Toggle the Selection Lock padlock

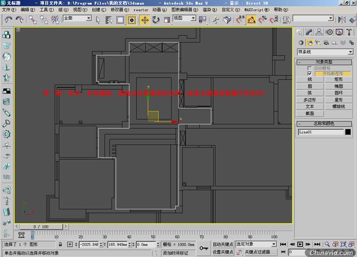[x=60, y=244]
